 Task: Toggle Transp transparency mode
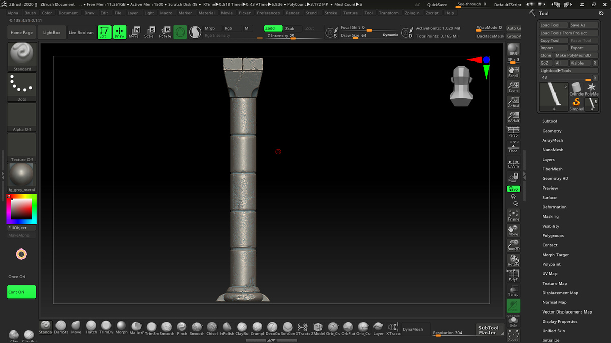tap(513, 291)
